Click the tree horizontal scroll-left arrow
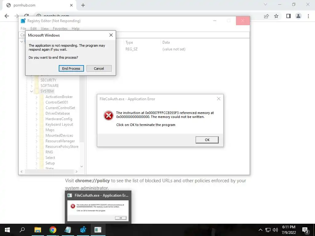 (22, 171)
